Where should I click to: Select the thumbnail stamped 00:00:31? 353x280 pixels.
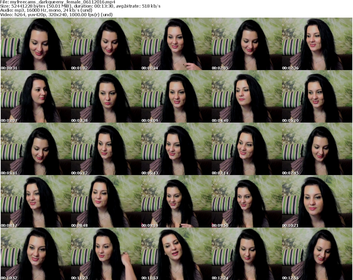coord(36,44)
